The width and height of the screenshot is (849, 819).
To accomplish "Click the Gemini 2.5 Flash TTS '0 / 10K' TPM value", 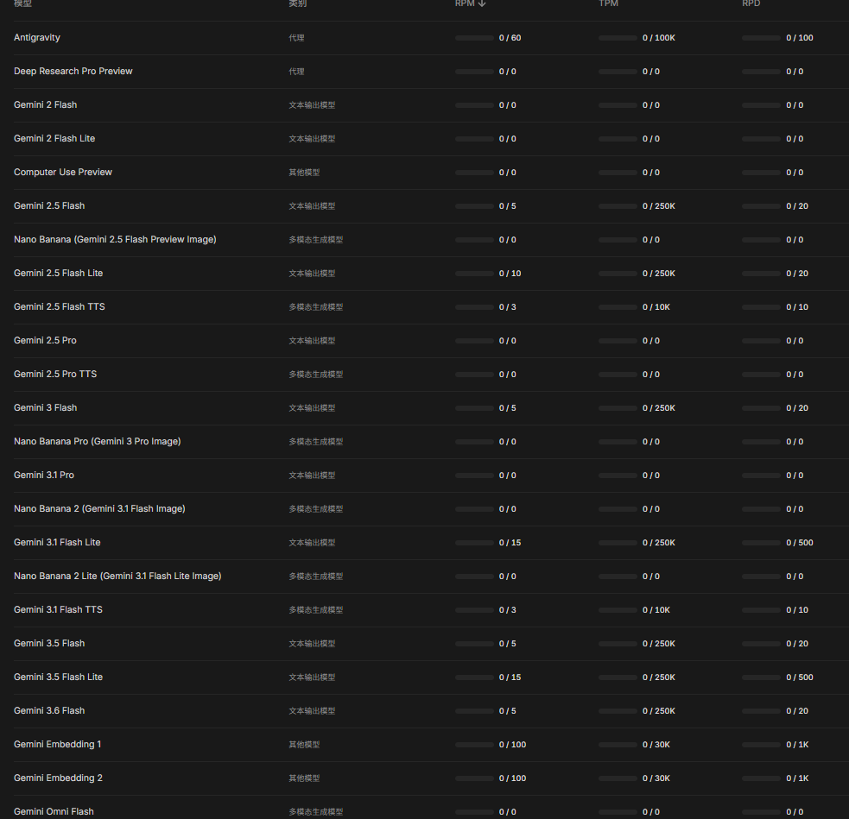I will click(656, 307).
